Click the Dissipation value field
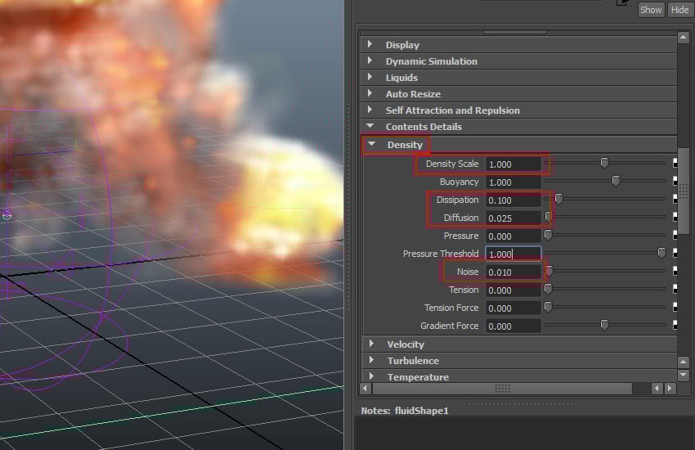Screen dimensions: 695x450 point(513,200)
